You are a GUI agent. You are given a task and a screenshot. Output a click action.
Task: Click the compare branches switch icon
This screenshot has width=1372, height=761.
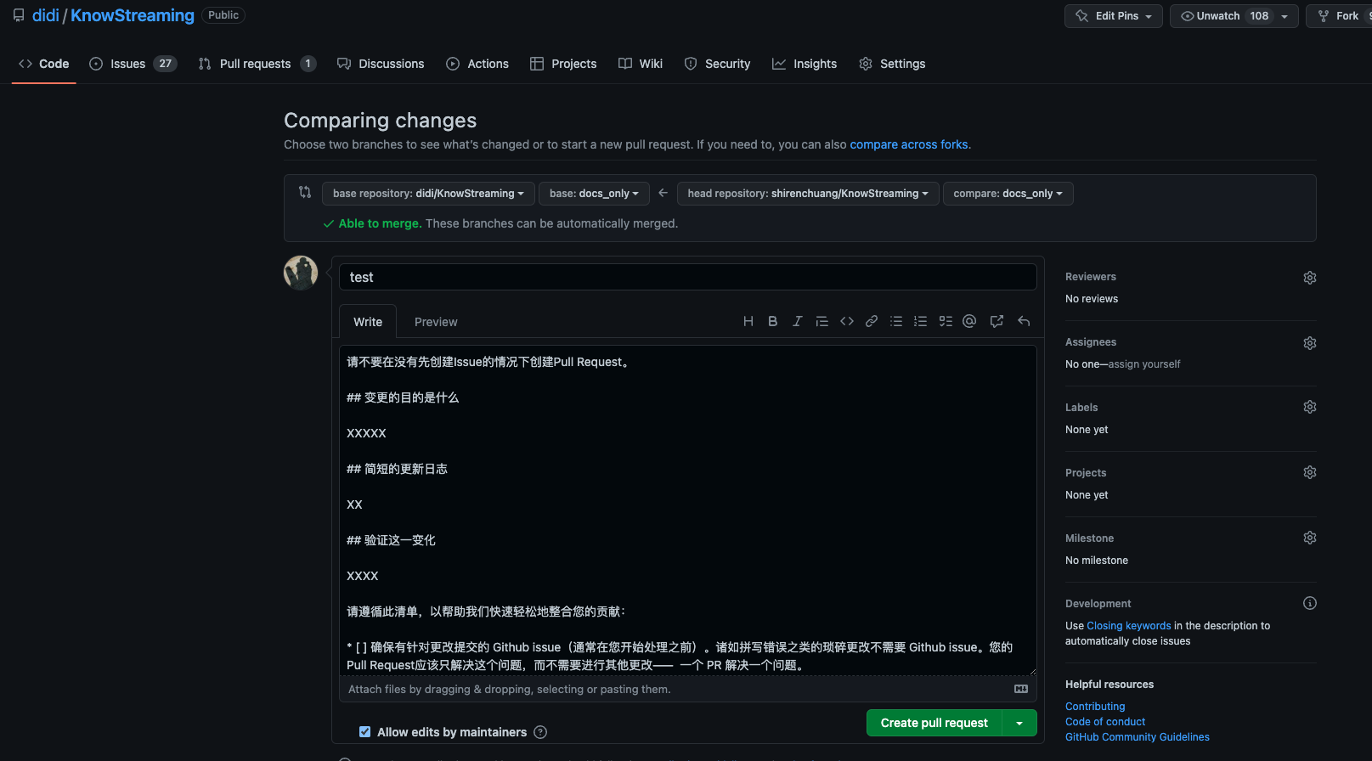point(305,193)
